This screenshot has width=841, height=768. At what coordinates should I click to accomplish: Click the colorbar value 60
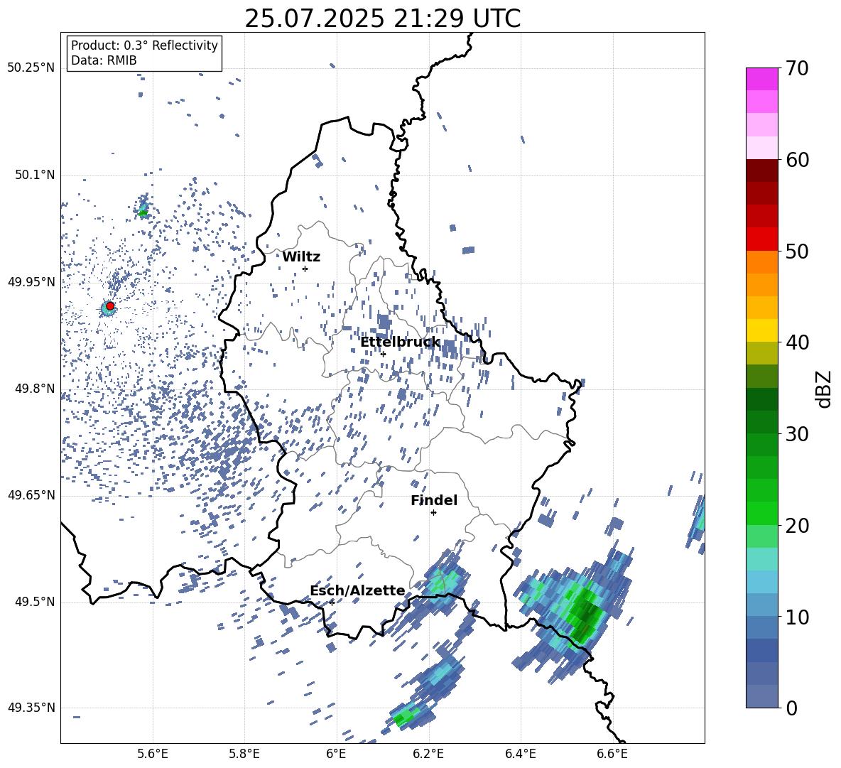[x=797, y=159]
